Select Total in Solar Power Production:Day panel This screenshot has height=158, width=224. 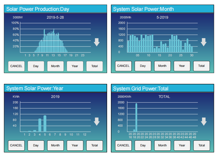click(94, 66)
